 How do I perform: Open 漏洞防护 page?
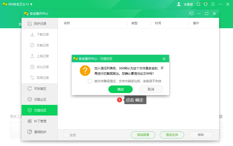[40, 132]
